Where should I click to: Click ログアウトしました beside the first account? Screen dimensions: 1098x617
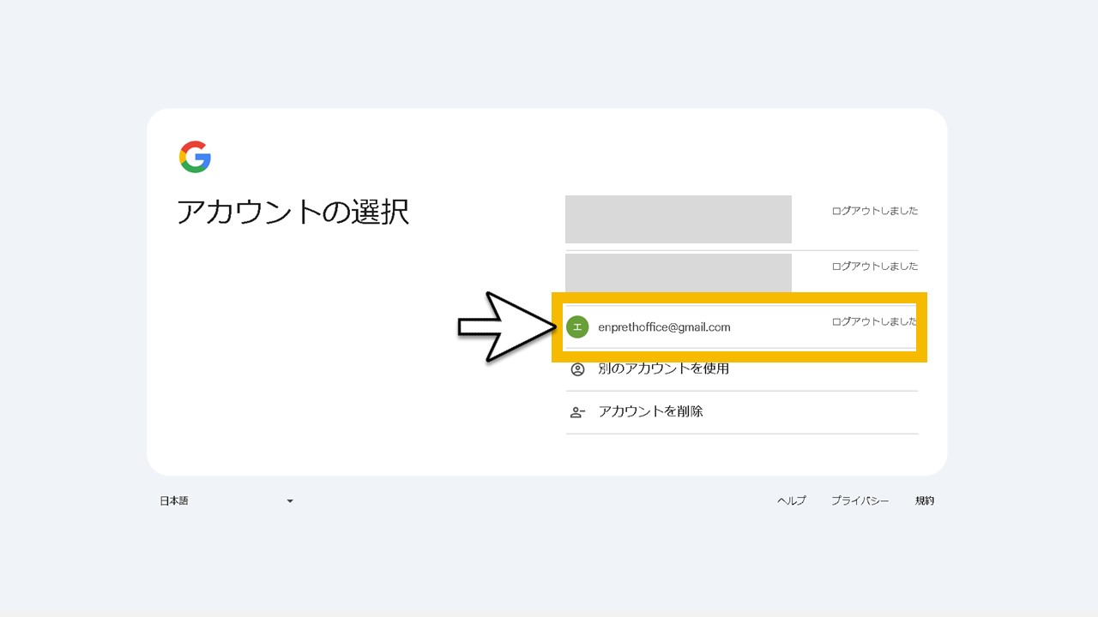[874, 211]
